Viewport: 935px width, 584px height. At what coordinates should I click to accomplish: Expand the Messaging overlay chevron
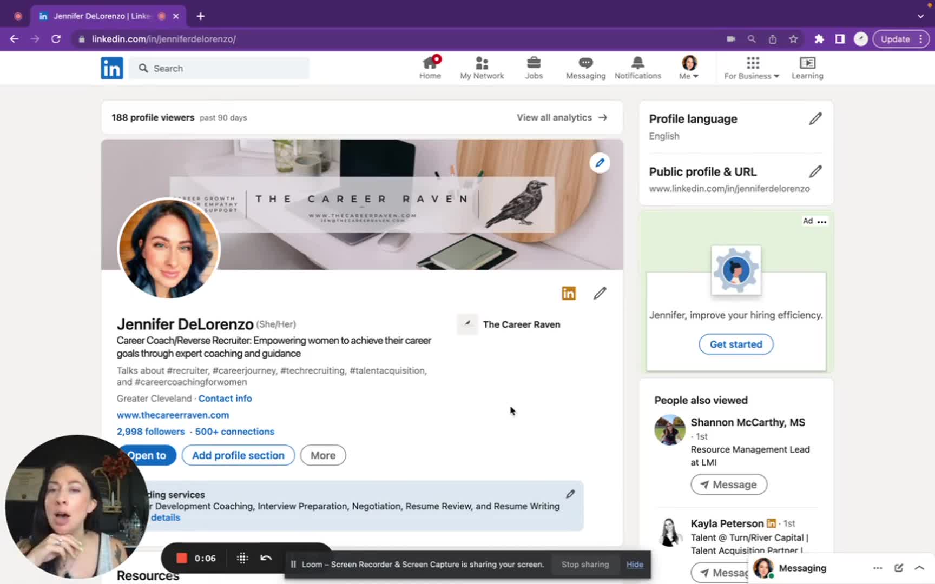tap(919, 568)
